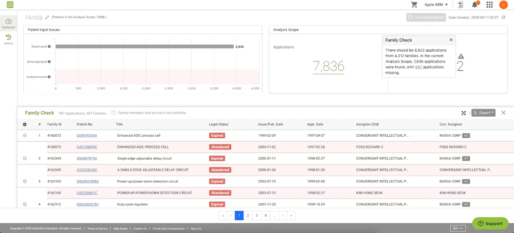This screenshot has width=514, height=233.
Task: Show help for Undetermined issue
Action: tap(49, 77)
